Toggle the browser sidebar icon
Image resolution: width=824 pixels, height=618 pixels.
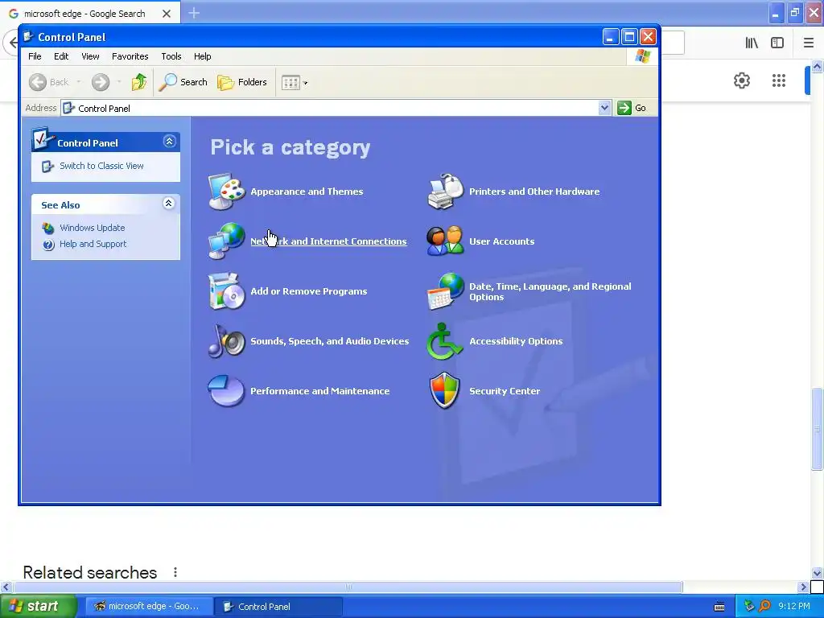pos(777,43)
